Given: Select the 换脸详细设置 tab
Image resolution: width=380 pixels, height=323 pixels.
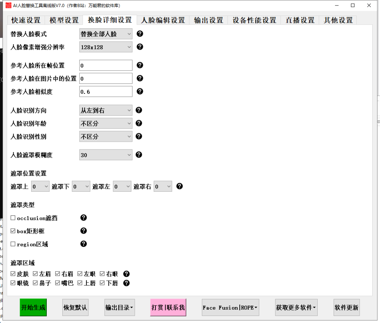Looking at the screenshot, I should pos(110,20).
